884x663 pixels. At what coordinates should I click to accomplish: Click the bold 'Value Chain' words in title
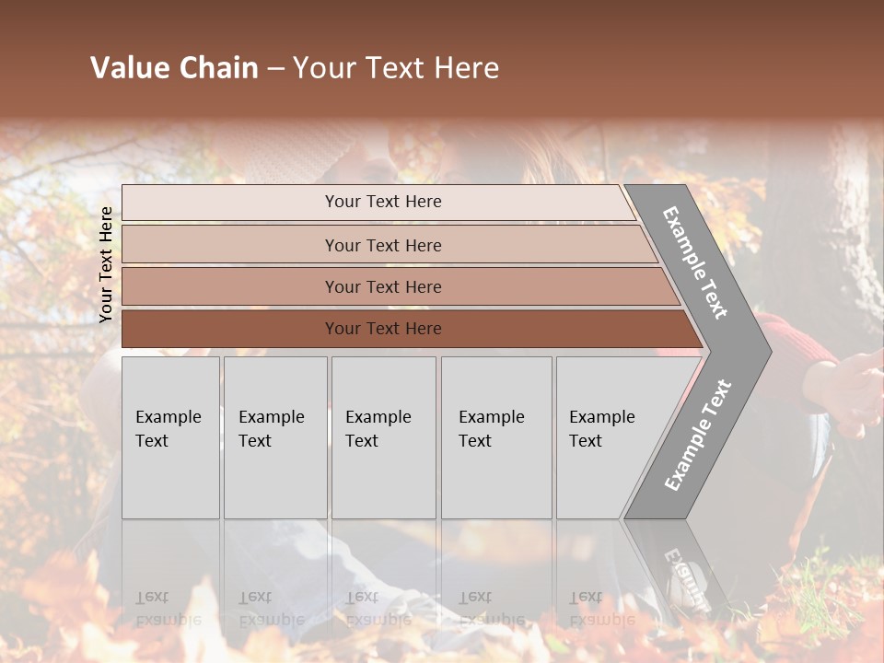[174, 67]
